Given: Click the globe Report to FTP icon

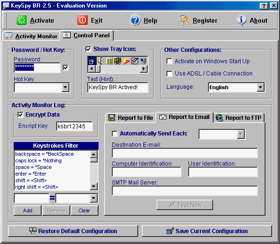Looking at the screenshot, I should pyautogui.click(x=219, y=118).
